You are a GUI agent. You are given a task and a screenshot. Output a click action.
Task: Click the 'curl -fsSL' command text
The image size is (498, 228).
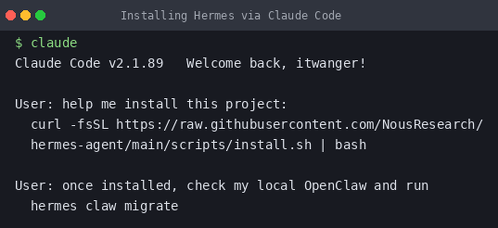click(70, 125)
